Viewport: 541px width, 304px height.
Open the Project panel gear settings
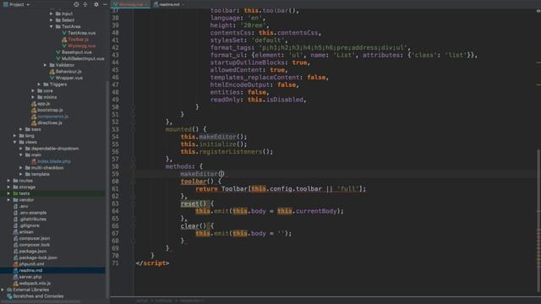(96, 4)
